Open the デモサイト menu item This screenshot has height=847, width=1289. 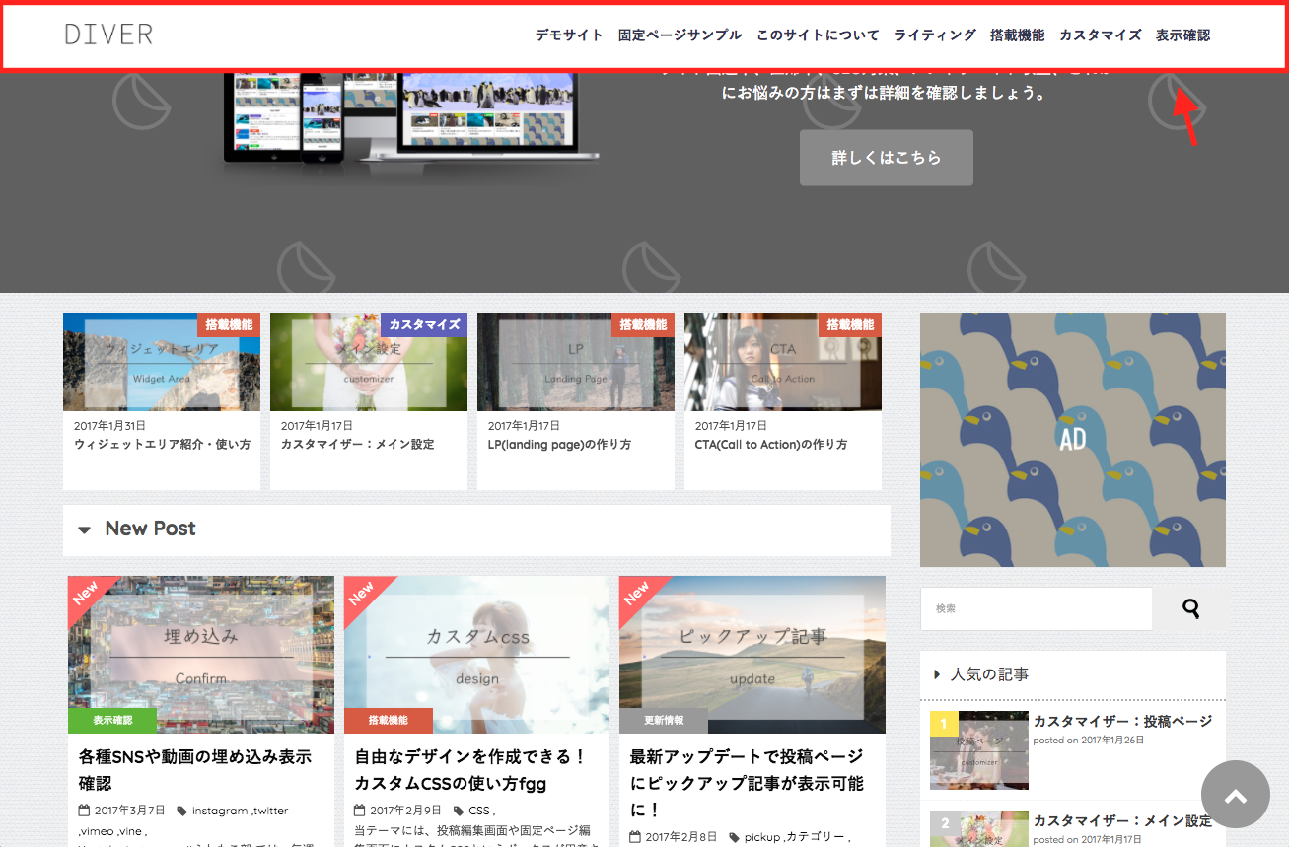(x=569, y=35)
